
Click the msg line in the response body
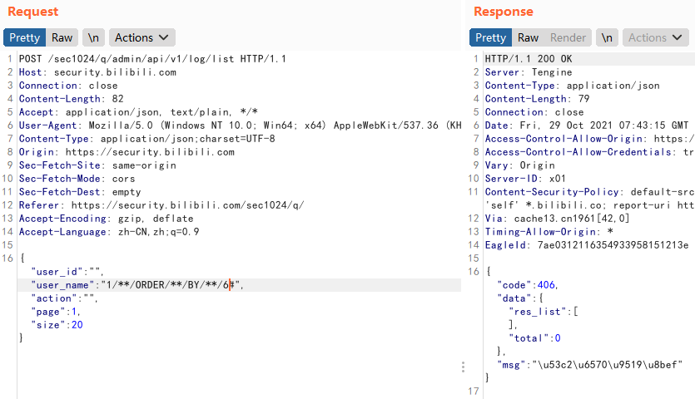pyautogui.click(x=583, y=365)
